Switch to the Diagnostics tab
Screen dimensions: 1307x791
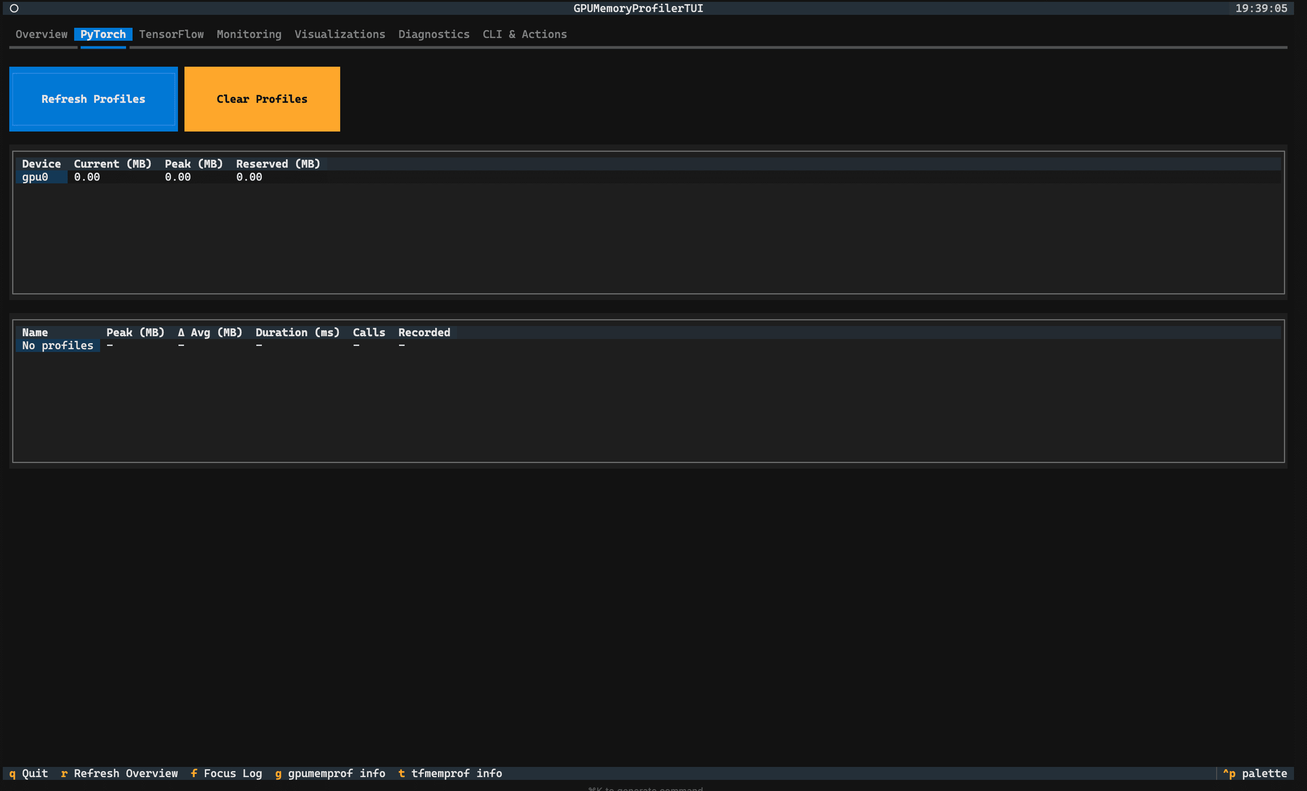(434, 34)
